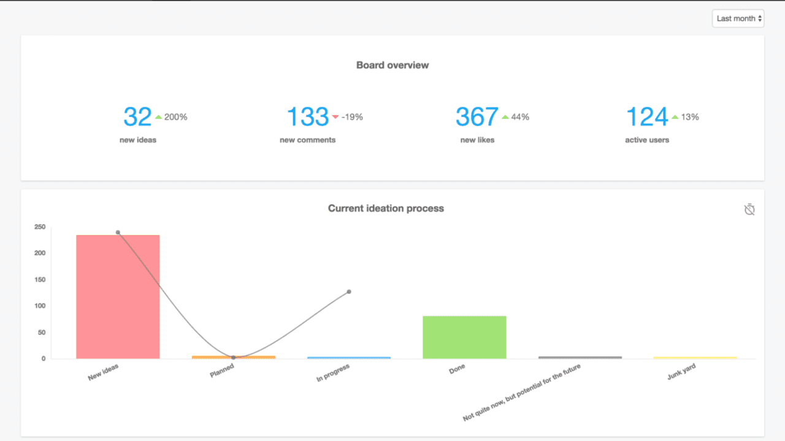Click the 133 new comments number

[308, 116]
